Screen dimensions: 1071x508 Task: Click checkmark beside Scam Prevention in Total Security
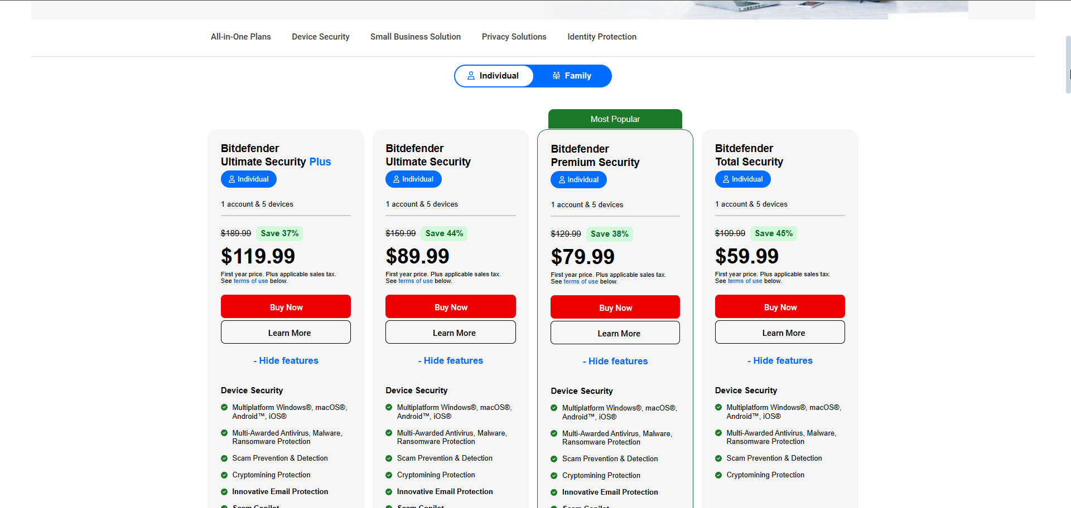coord(718,458)
